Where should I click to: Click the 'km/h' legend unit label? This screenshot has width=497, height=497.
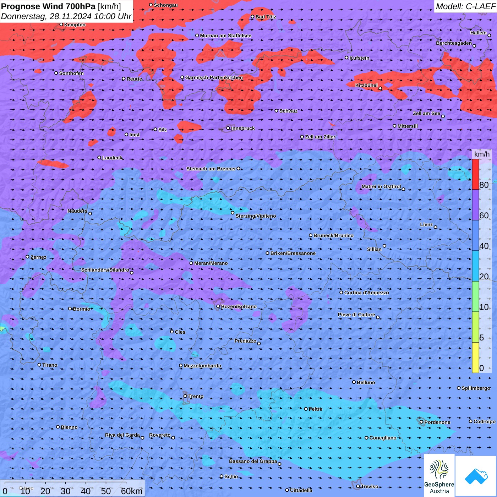(482, 154)
